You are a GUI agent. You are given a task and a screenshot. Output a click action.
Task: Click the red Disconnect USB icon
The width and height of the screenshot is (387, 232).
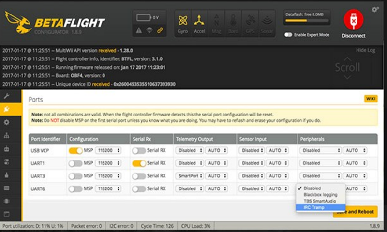point(354,20)
